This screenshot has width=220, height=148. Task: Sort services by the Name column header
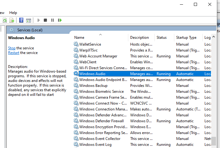(80, 38)
